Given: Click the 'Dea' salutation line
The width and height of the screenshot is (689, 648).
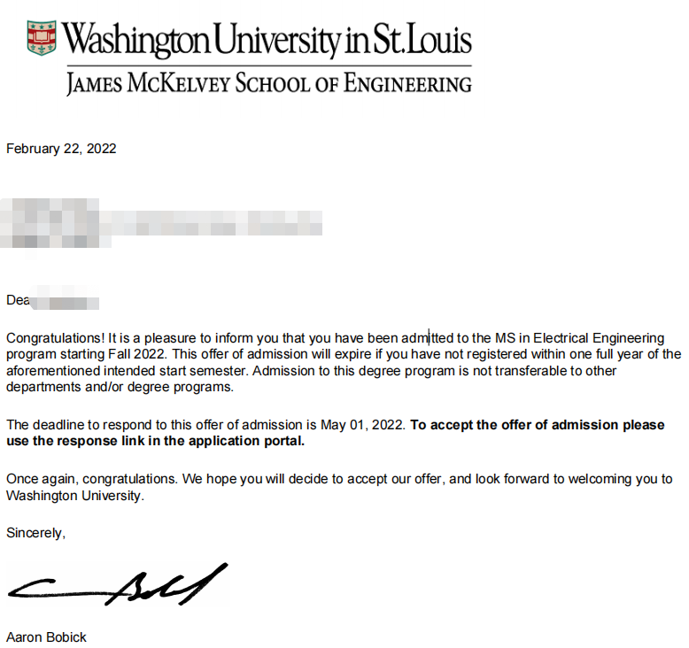Looking at the screenshot, I should [x=52, y=300].
